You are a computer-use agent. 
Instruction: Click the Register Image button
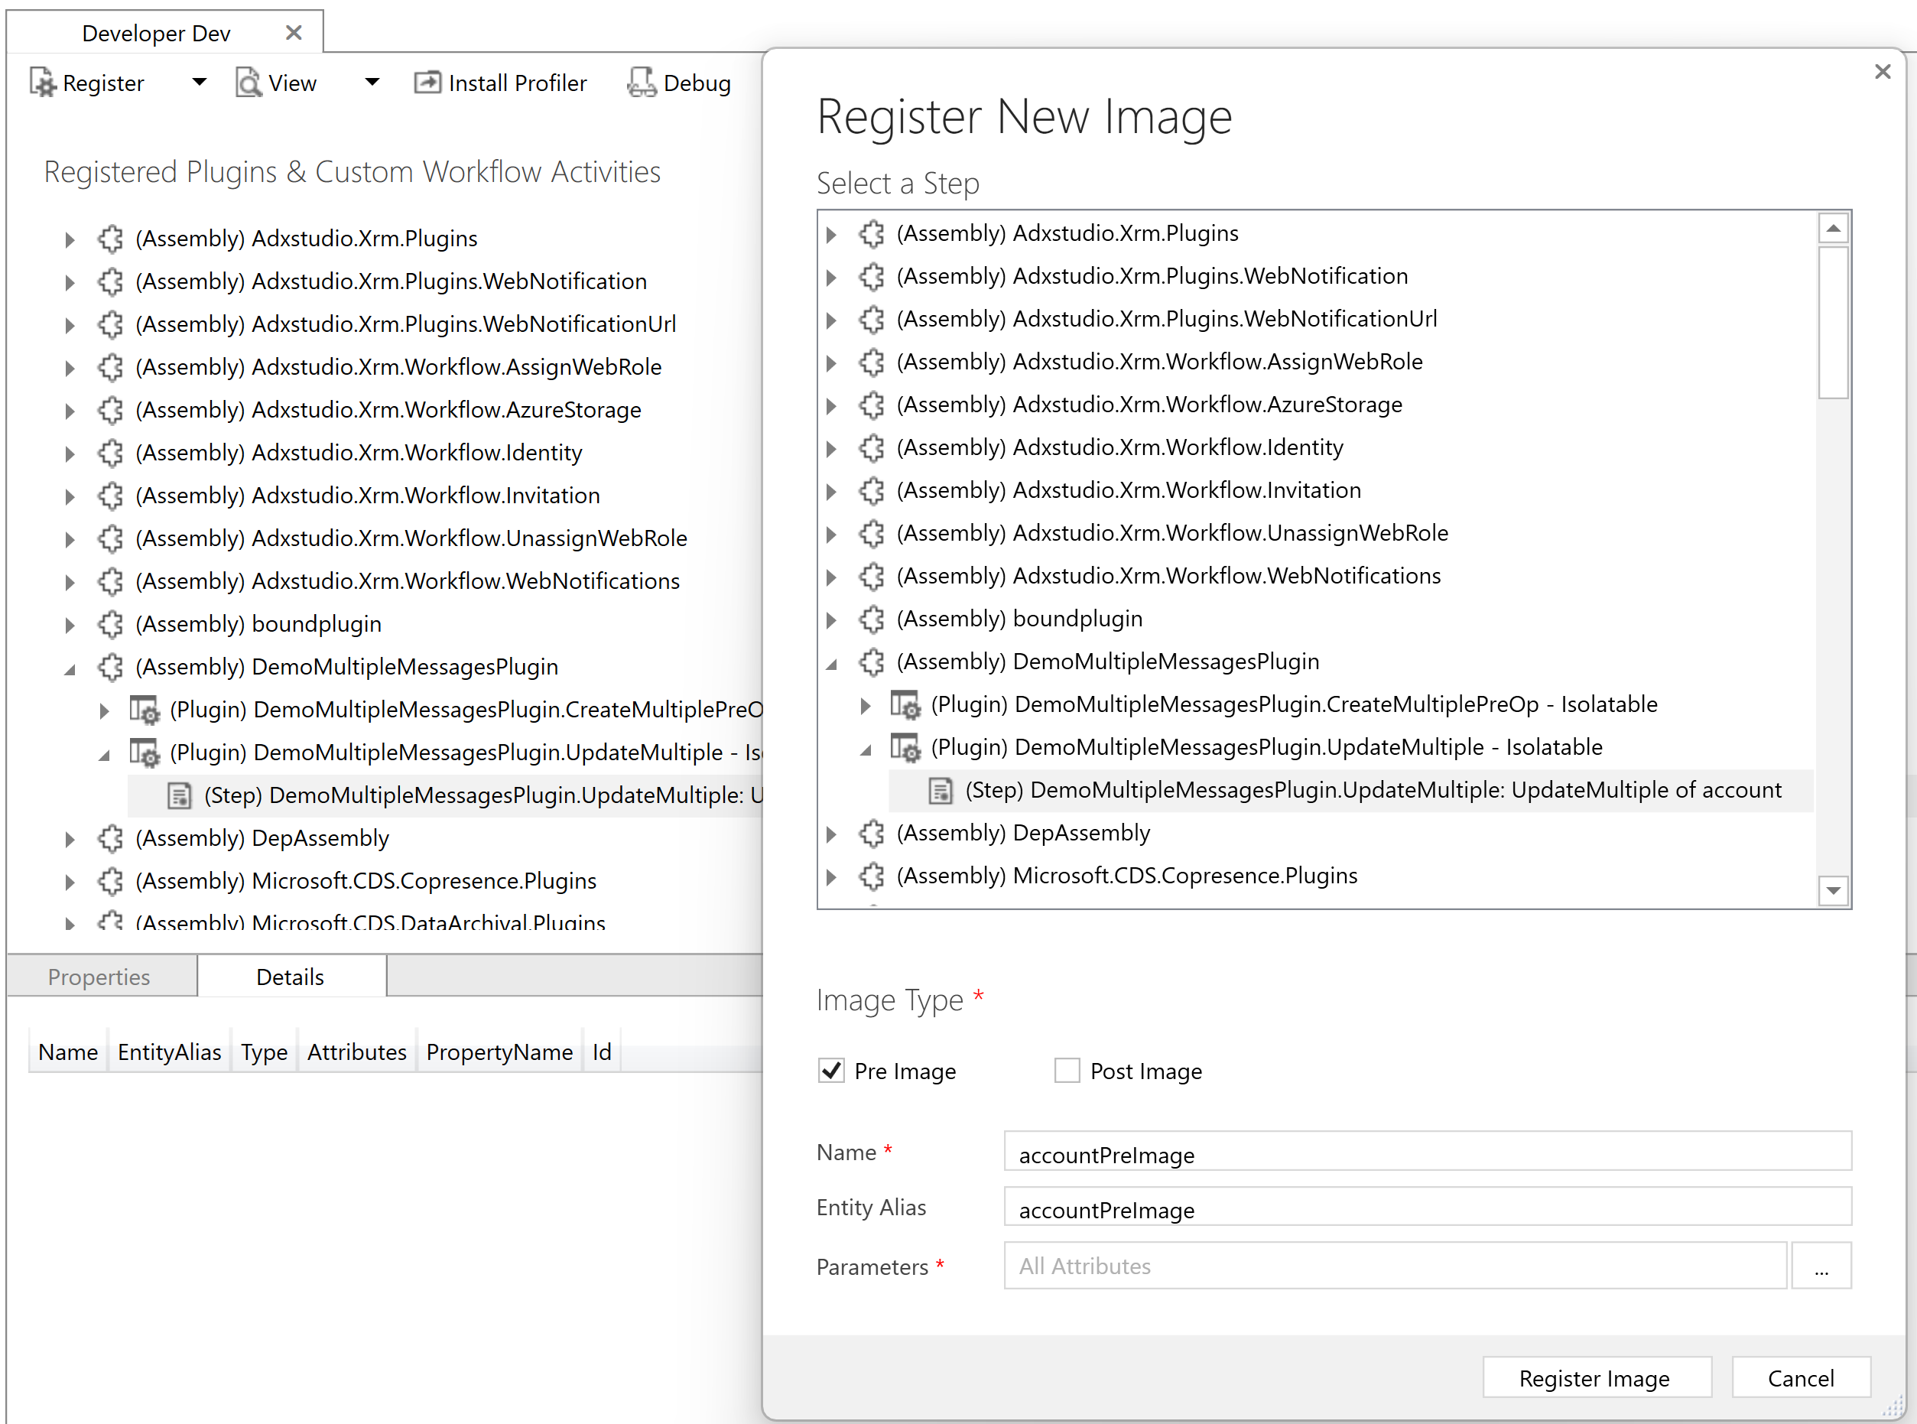[1596, 1378]
